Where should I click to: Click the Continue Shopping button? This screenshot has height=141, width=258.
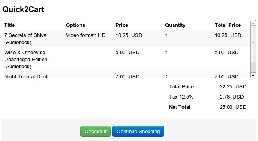coord(138,131)
